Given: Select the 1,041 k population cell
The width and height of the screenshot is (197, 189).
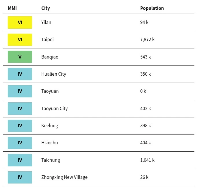Looking at the screenshot, I should (x=147, y=160).
